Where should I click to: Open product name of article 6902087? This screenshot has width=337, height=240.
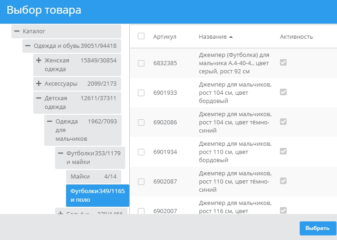[235, 181]
